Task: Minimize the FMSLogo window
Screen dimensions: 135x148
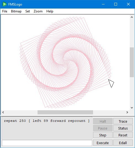Action: click(103, 4)
